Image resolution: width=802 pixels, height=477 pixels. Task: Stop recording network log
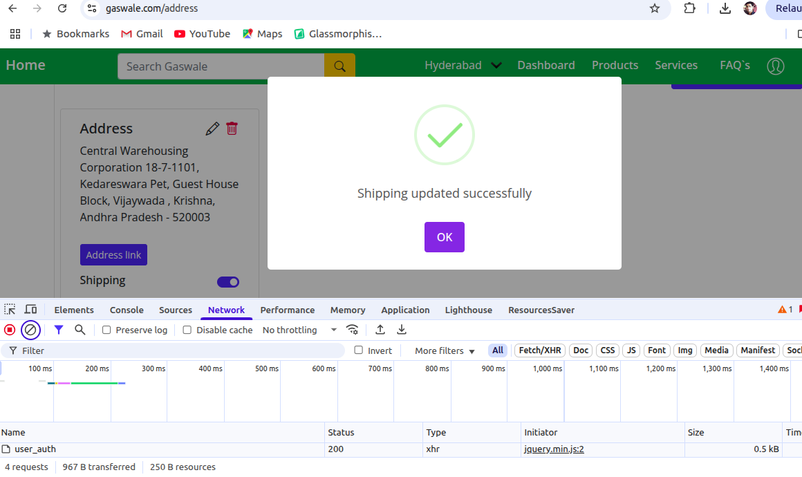pos(10,330)
